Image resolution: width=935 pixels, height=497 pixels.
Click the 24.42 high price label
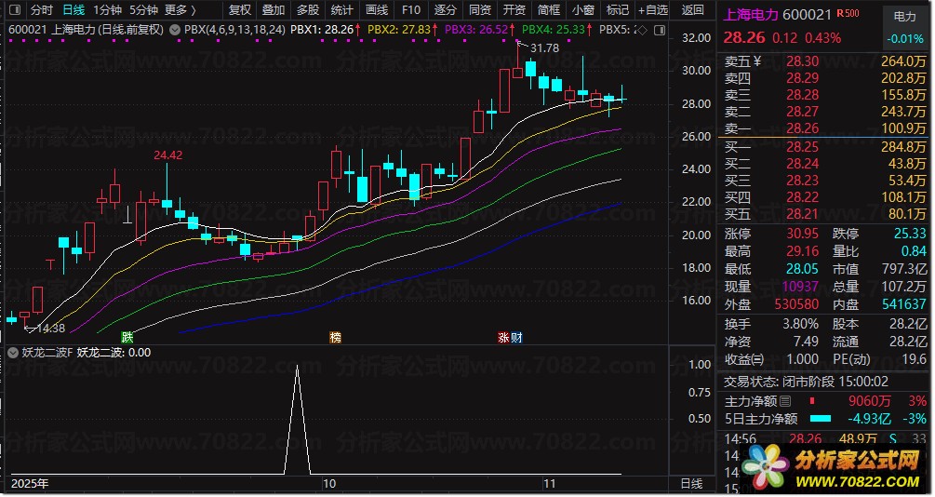coord(168,155)
